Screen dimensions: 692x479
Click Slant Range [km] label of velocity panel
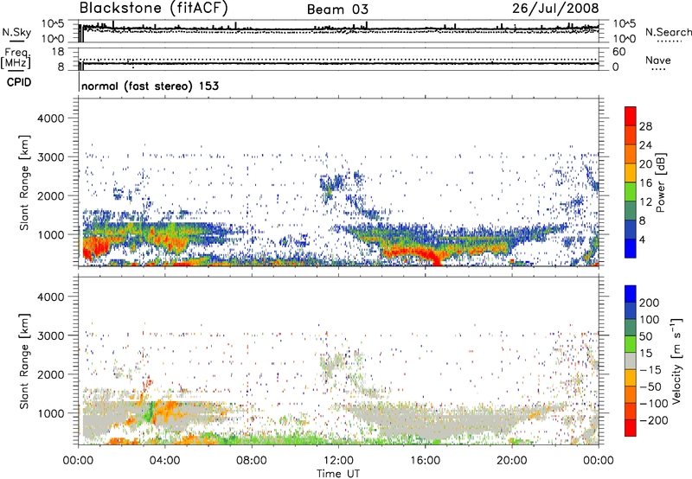coord(24,361)
